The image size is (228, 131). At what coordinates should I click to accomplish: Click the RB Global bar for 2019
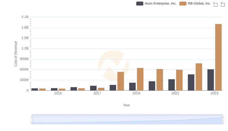tap(140, 79)
